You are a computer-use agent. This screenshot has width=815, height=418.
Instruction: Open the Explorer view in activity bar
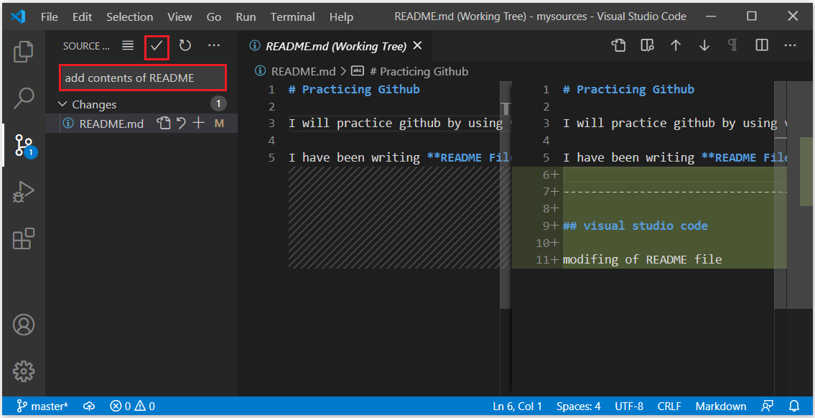[x=24, y=51]
